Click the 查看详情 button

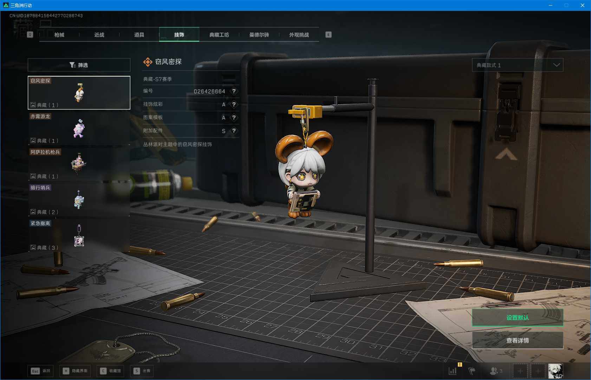pos(517,340)
